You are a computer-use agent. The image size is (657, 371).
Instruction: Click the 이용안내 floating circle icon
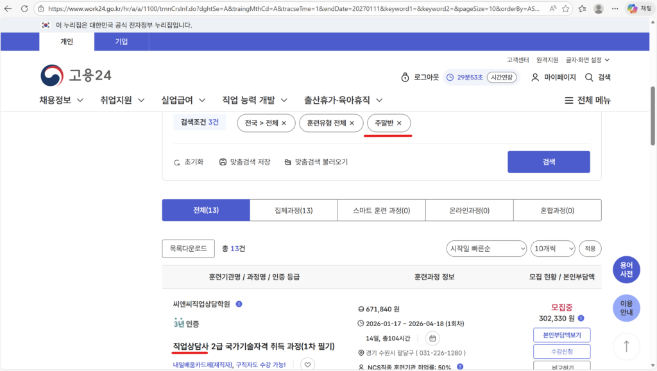click(x=626, y=308)
